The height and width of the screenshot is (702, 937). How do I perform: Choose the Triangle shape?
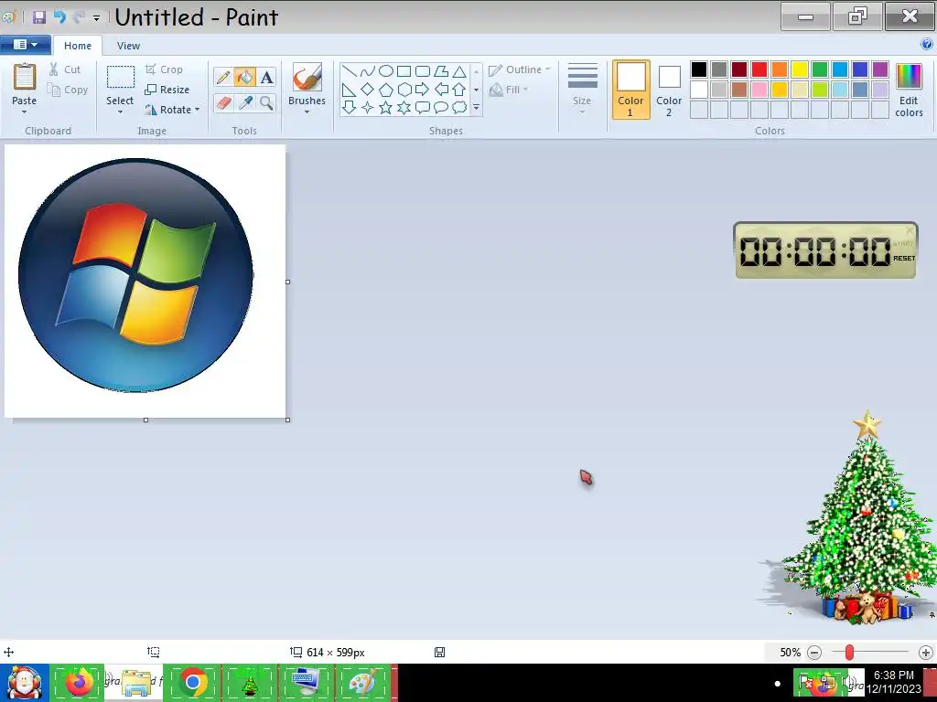pyautogui.click(x=459, y=71)
